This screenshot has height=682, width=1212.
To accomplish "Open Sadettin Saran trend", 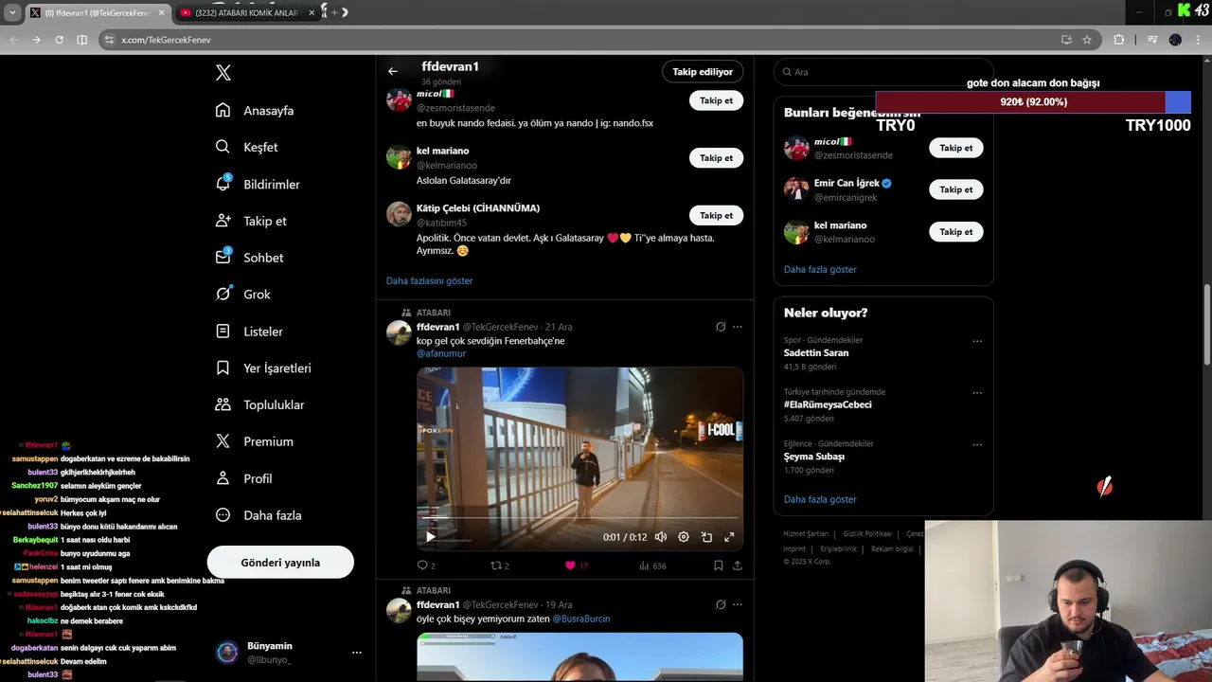I will tap(816, 352).
